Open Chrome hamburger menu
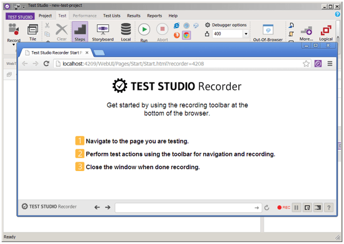The width and height of the screenshot is (344, 244). (330, 64)
